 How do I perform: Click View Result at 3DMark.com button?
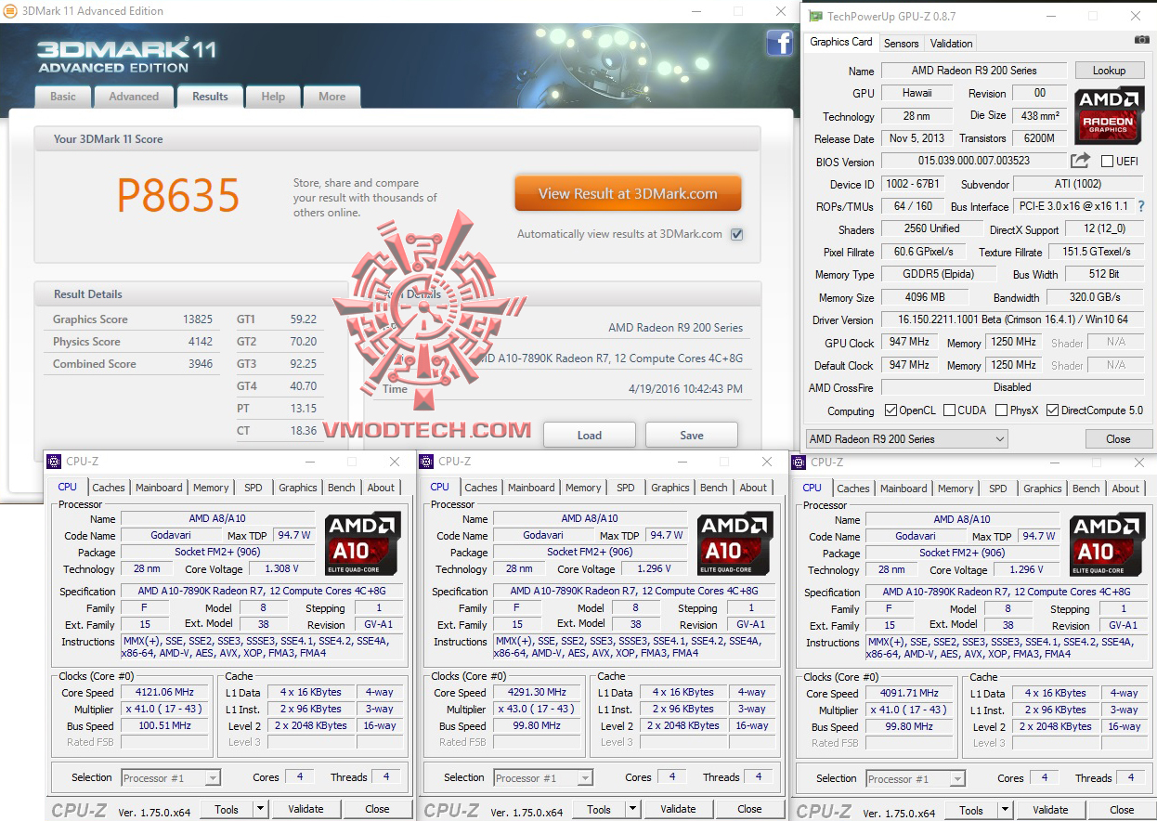pos(628,194)
